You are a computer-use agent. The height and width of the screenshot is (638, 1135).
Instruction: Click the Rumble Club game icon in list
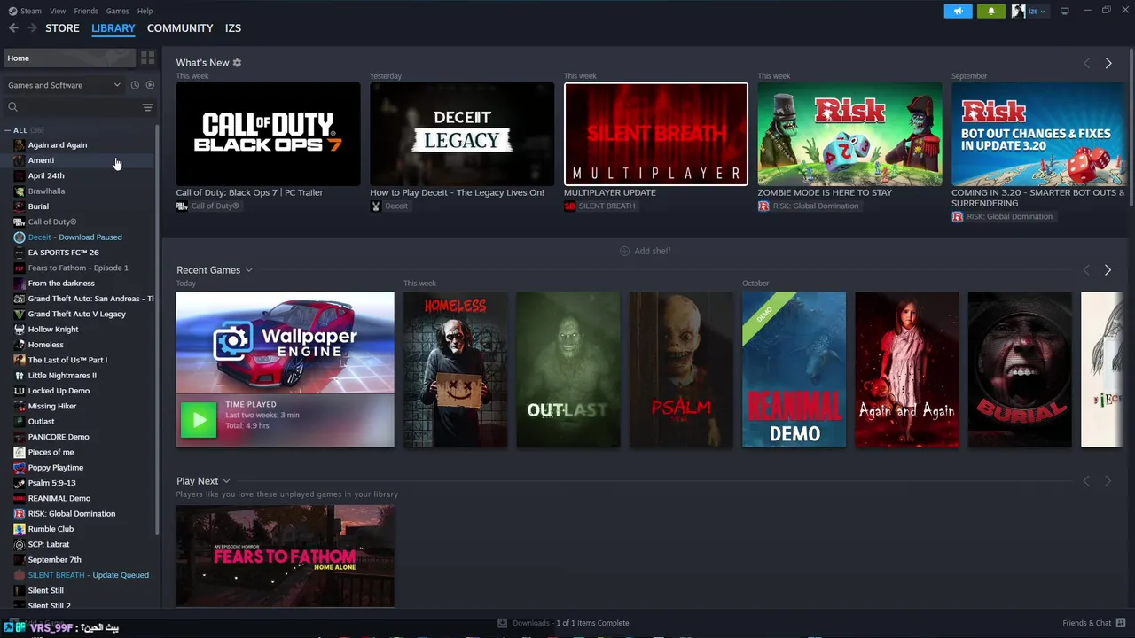click(x=20, y=529)
